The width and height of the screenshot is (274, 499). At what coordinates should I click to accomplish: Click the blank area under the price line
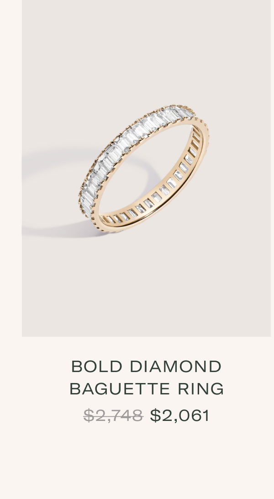137,462
